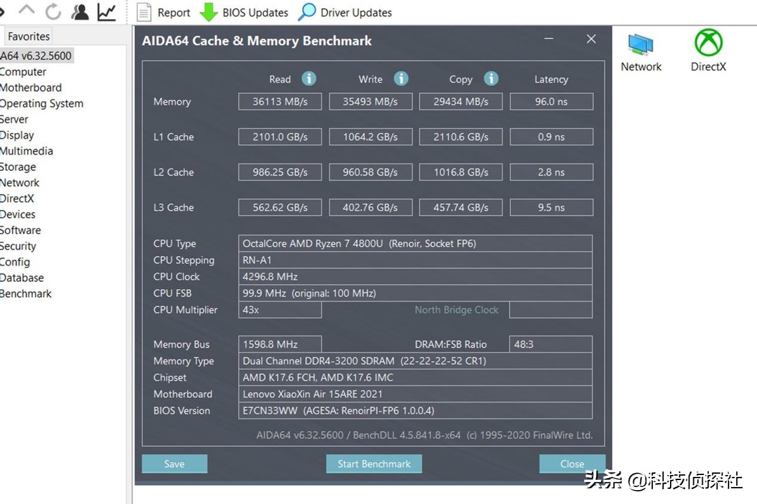Select the AIDA64 v6.32.5600 tree root

tap(36, 56)
